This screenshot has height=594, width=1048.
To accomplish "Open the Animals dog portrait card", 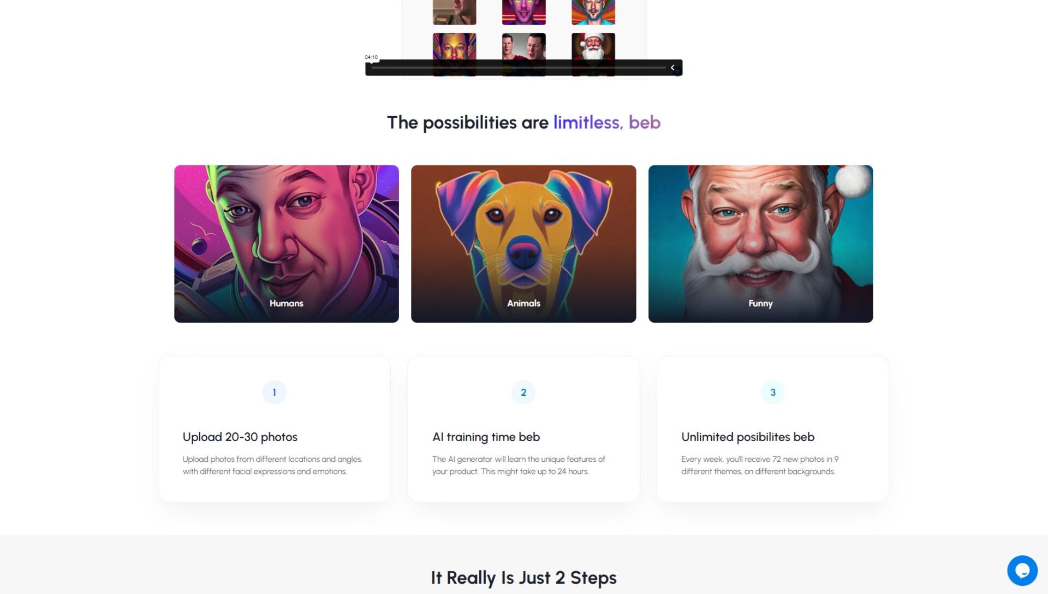I will [523, 243].
